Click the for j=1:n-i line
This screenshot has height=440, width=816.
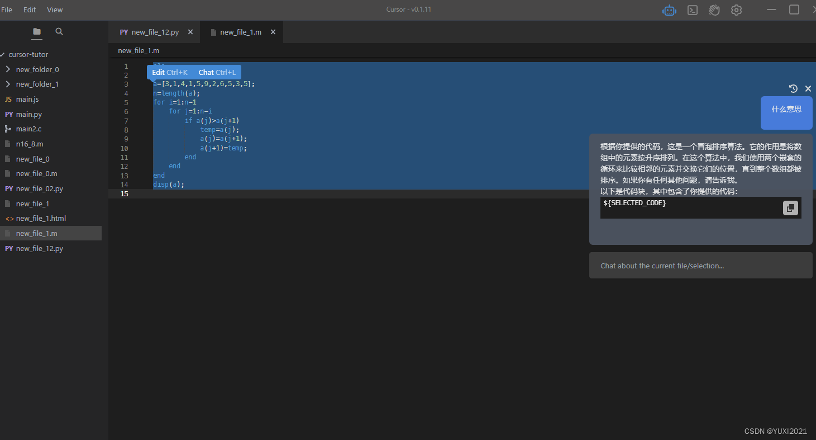(190, 111)
